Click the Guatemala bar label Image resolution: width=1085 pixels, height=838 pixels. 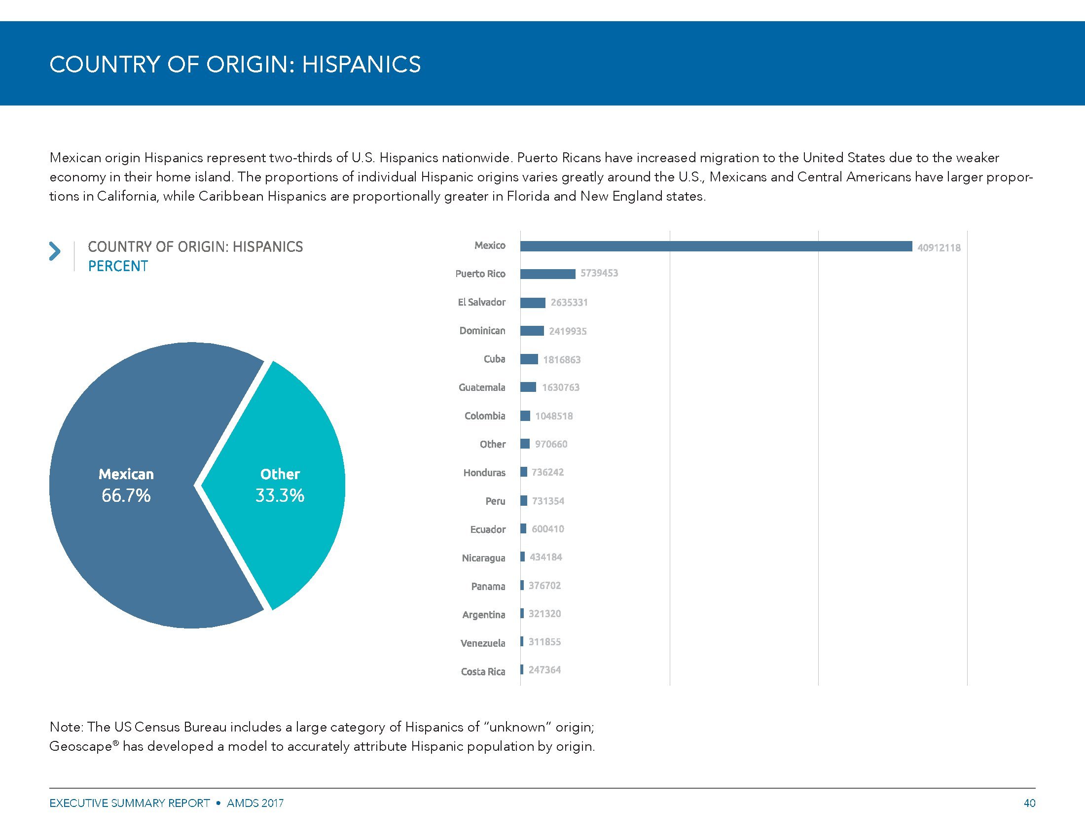tap(481, 387)
